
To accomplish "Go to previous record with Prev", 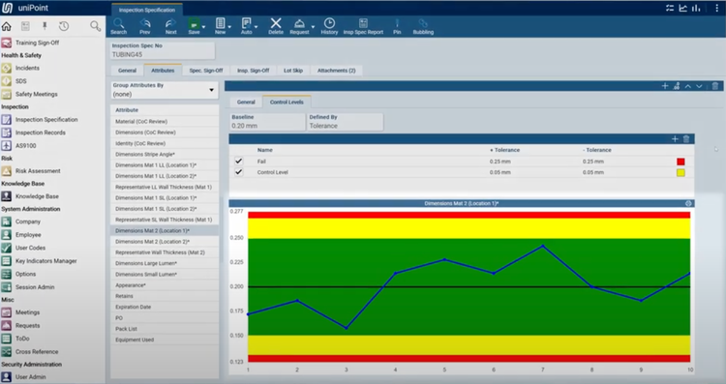I will tap(145, 26).
